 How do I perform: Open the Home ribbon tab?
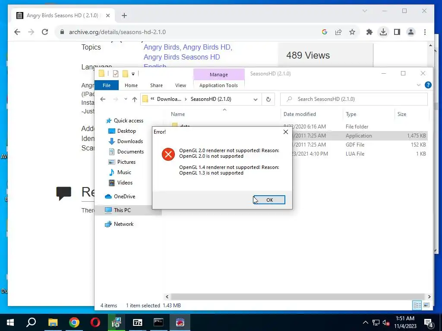(x=131, y=85)
